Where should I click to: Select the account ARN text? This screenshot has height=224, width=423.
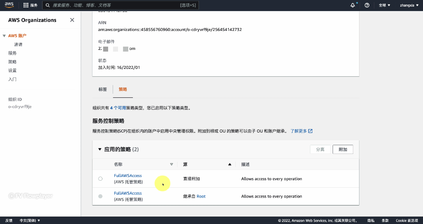pos(170,29)
